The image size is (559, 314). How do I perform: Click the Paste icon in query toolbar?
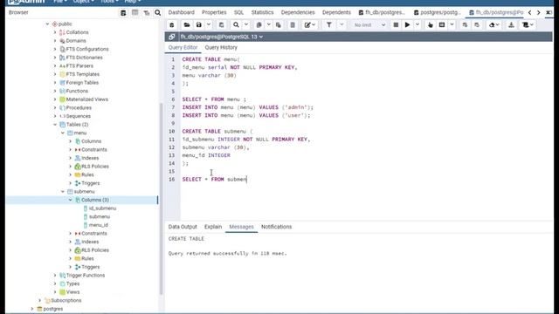pos(278,25)
